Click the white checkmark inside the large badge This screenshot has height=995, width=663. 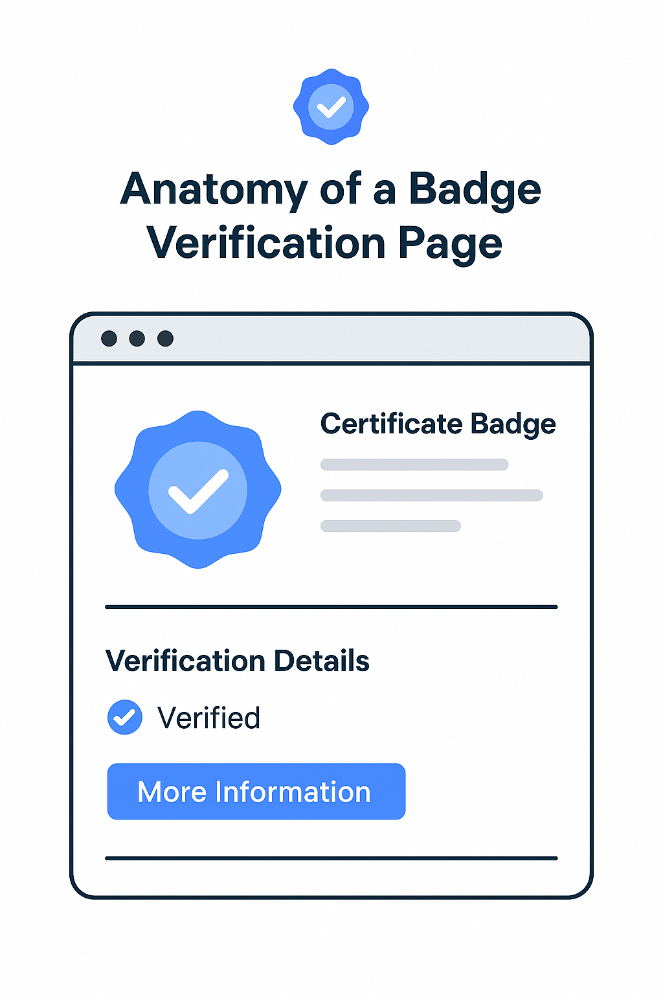(197, 492)
